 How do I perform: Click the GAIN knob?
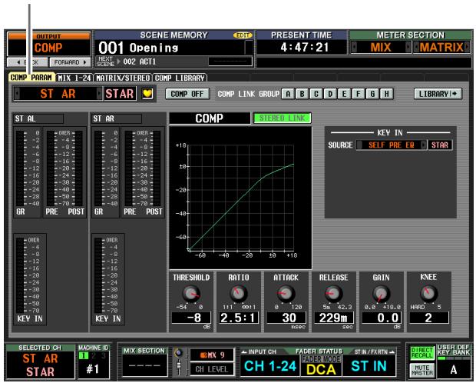pos(381,294)
